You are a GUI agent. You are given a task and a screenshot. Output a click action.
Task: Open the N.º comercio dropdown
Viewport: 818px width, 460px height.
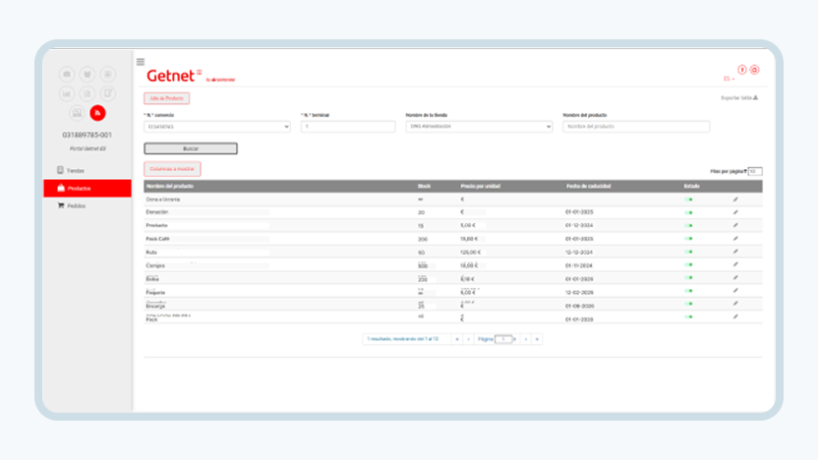pyautogui.click(x=217, y=127)
